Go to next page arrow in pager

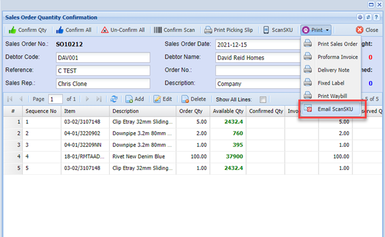[87, 99]
